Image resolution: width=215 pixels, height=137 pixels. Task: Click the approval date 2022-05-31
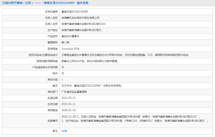pos(68,98)
